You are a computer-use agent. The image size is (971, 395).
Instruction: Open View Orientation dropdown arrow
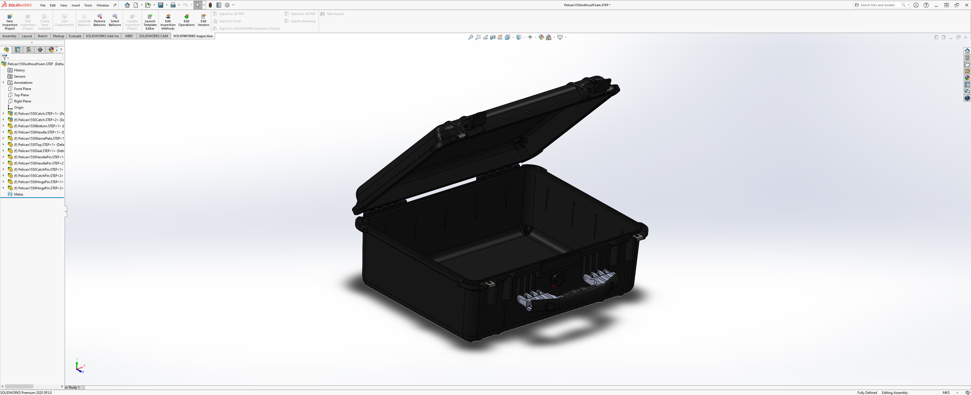513,37
